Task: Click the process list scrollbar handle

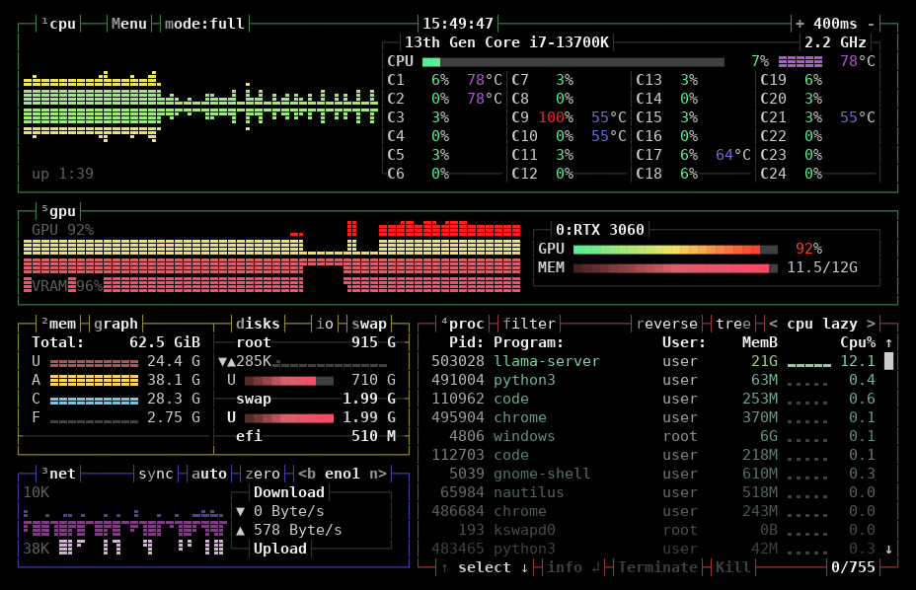Action: 888,361
